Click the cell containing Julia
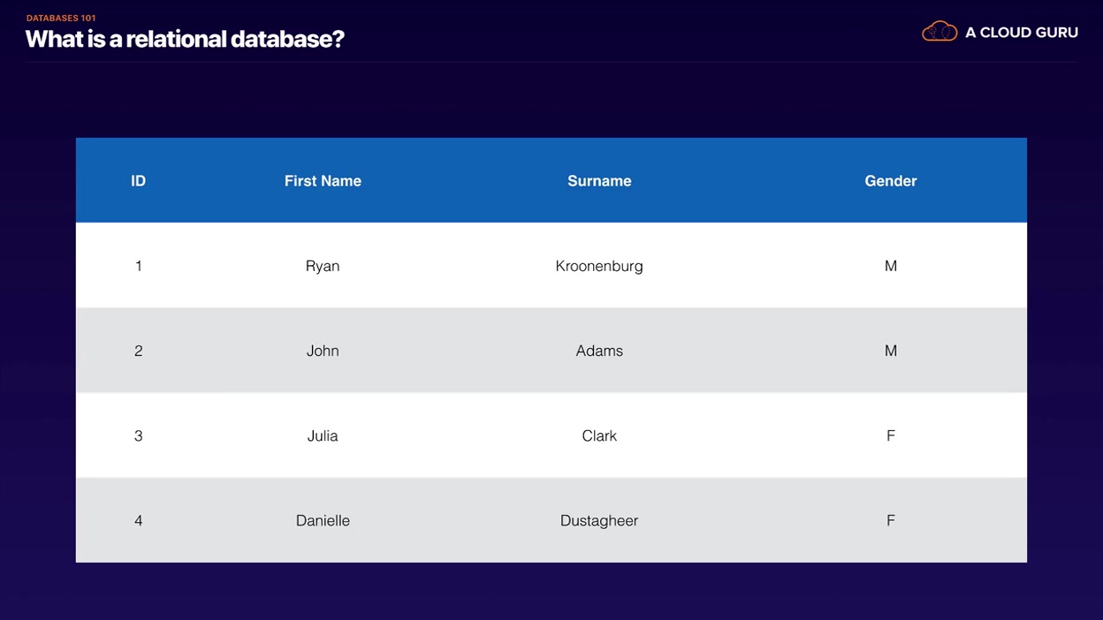1103x620 pixels. (323, 435)
